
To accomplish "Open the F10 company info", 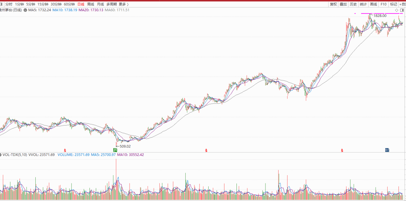I will [383, 4].
